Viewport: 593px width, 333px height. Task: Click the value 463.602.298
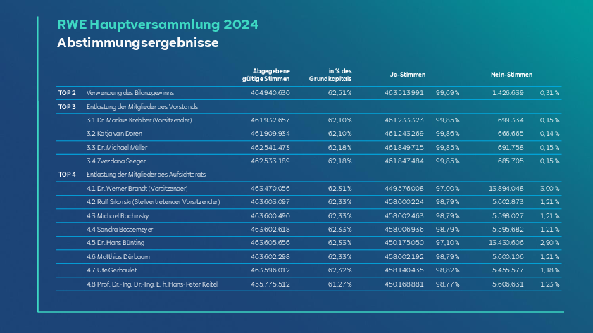[270, 257]
